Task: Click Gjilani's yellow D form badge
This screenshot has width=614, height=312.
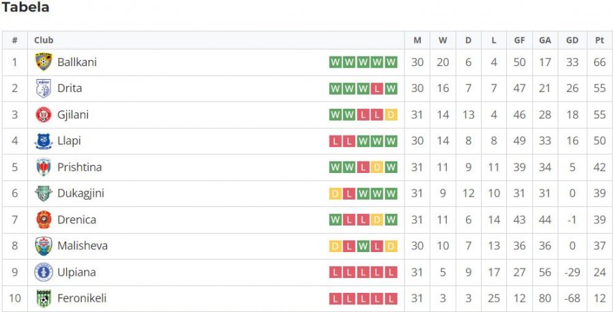Action: 391,115
